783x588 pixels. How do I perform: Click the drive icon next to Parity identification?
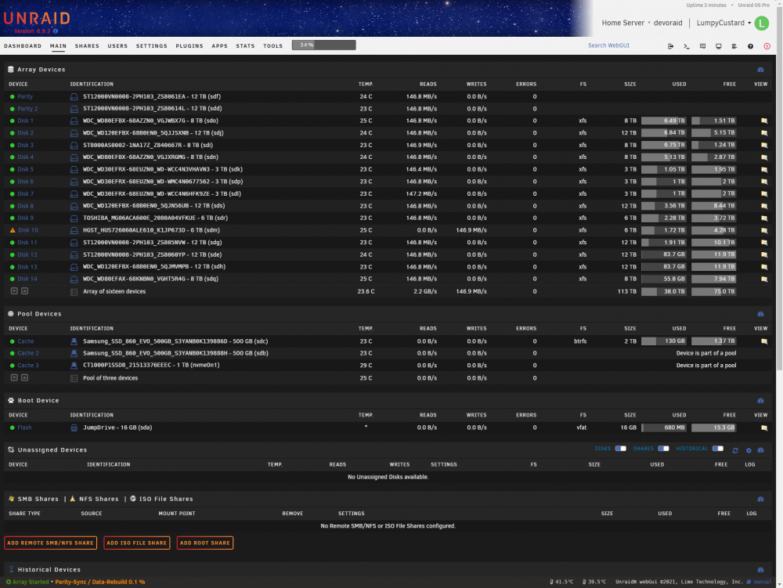coord(74,97)
